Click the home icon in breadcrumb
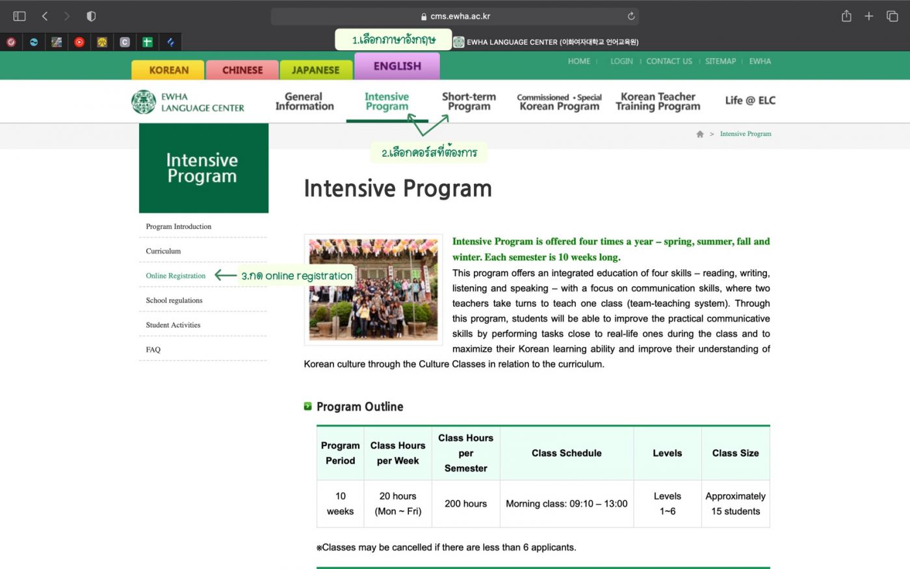The height and width of the screenshot is (569, 910). [x=700, y=134]
